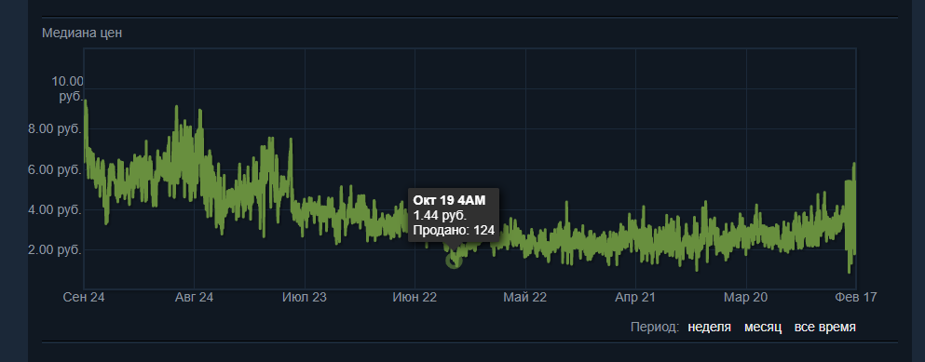This screenshot has width=925, height=362.
Task: Click the 'Май 22' x-axis label
Action: 525,297
